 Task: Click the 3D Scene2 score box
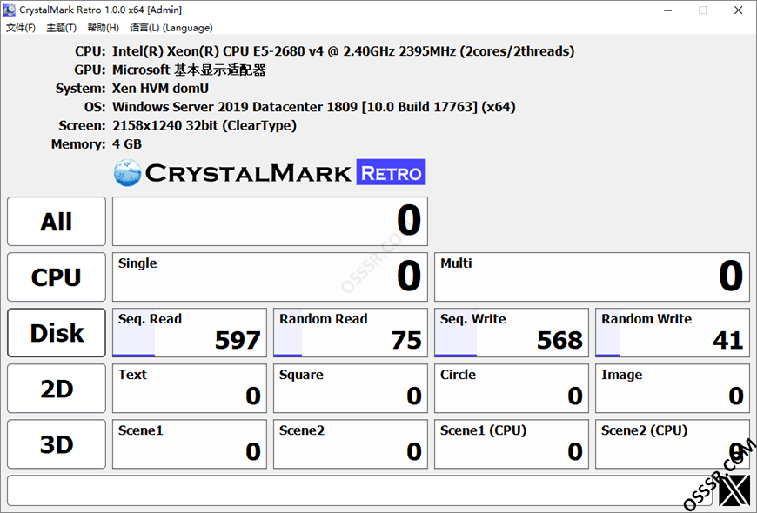[351, 444]
